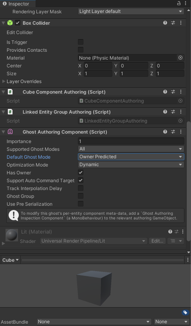Click the Center Z value field
191x326 pixels.
pos(170,66)
